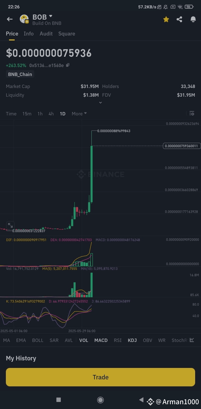Toggle the VOL indicator

[x=83, y=340]
